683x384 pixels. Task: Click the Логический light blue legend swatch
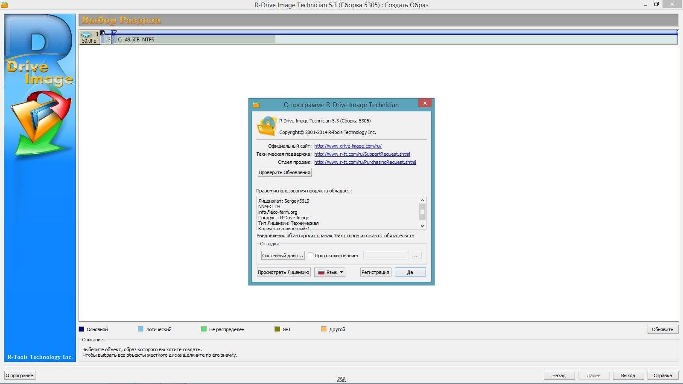coord(140,329)
